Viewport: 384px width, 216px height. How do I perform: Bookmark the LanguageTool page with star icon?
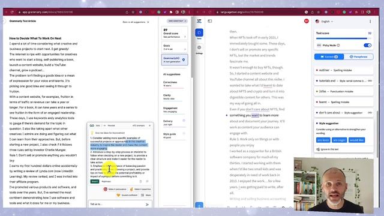point(319,12)
